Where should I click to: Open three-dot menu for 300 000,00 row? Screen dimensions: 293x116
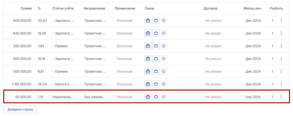point(281,71)
